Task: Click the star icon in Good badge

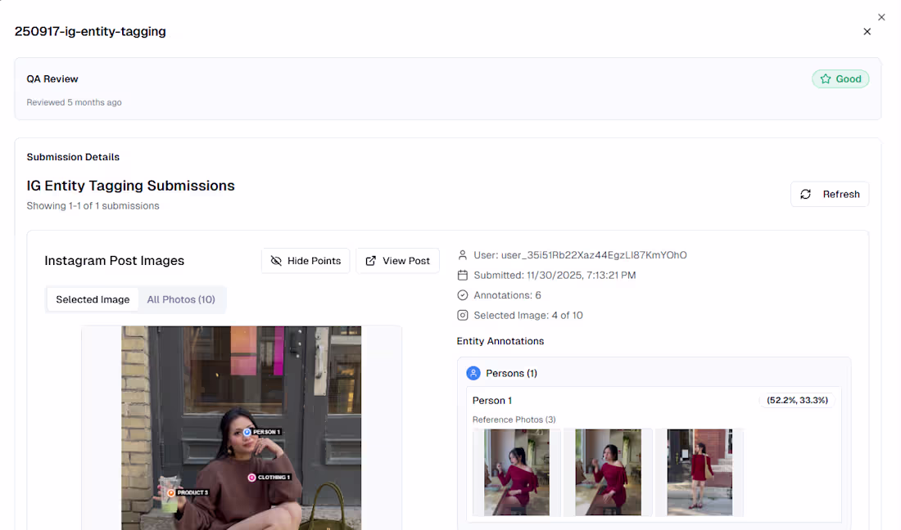Action: (826, 79)
